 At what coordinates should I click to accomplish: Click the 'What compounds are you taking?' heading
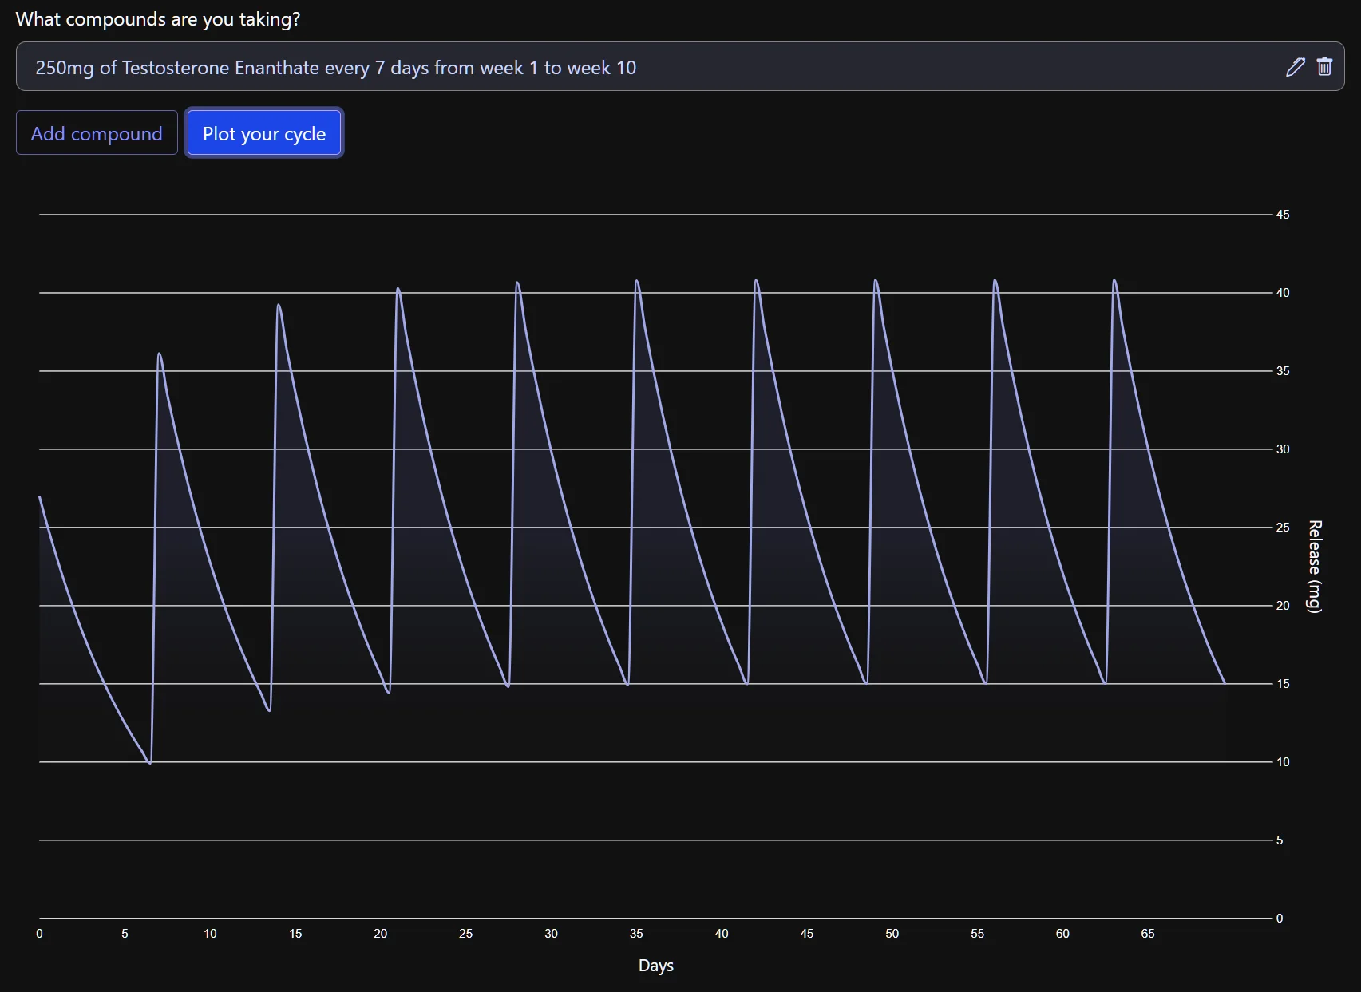coord(158,19)
